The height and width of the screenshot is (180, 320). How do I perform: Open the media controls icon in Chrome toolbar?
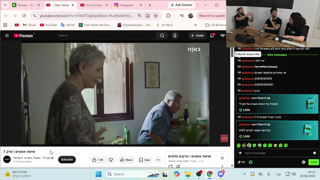182,16
